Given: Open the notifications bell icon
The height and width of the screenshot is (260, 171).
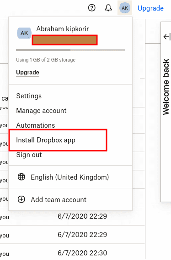Looking at the screenshot, I should click(108, 8).
